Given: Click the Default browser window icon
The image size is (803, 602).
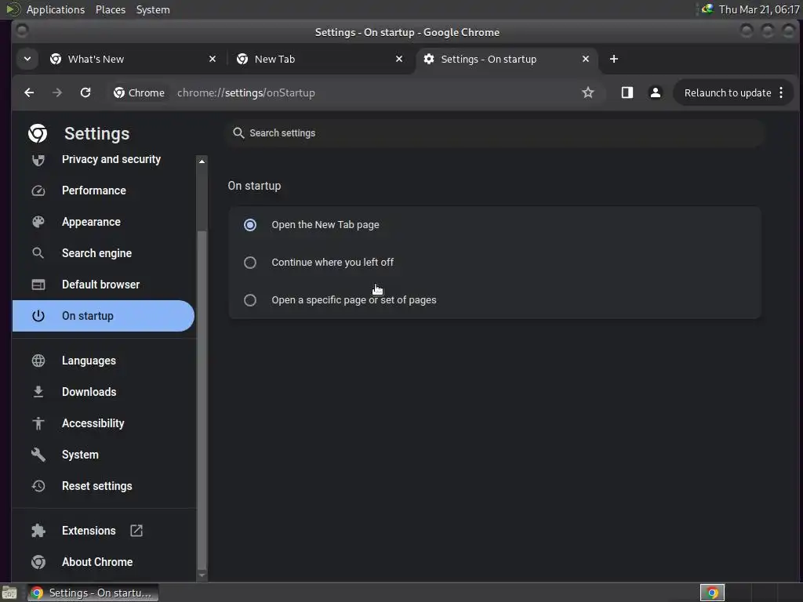Looking at the screenshot, I should click(38, 285).
